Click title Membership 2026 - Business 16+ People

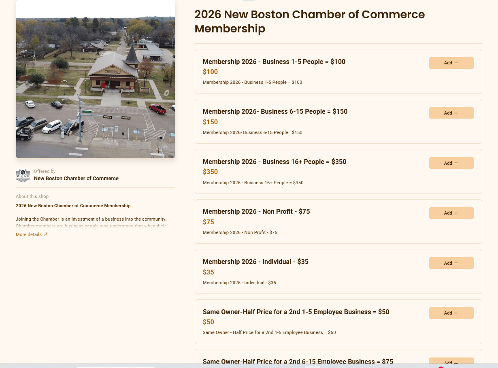275,162
